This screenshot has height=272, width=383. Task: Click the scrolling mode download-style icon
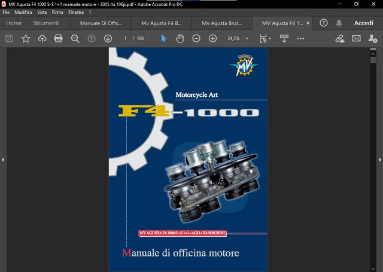point(284,38)
